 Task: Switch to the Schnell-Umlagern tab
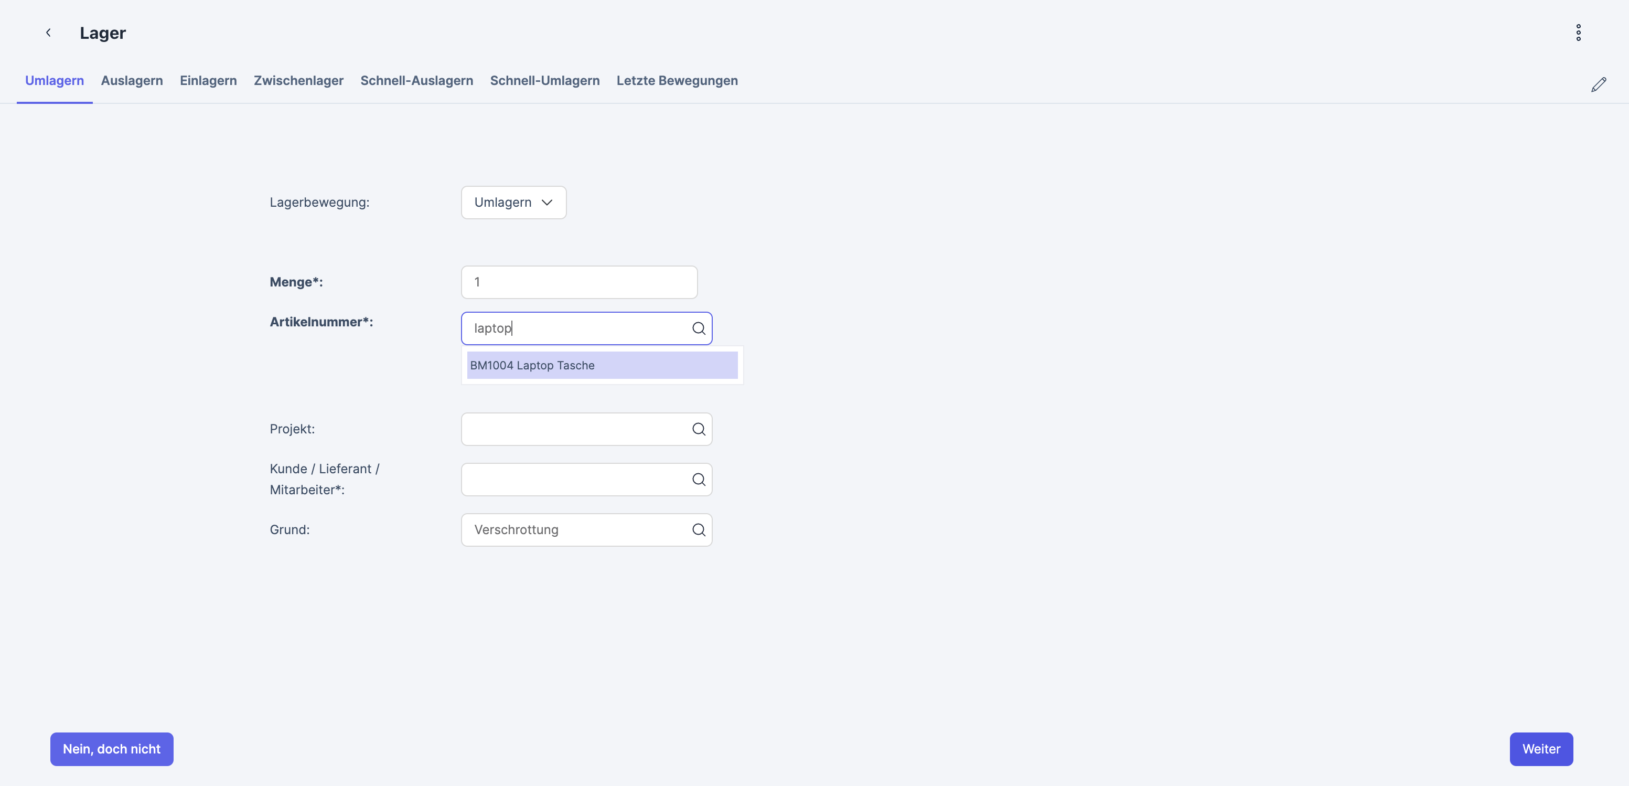pos(544,80)
